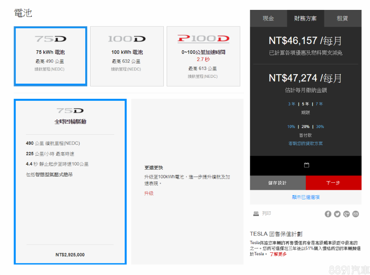This screenshot has height=275, width=370.
Task: Open the 顯示已選選項 link
Action: point(305,197)
